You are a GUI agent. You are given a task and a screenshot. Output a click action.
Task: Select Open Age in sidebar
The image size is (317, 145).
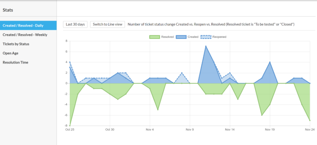coord(10,53)
